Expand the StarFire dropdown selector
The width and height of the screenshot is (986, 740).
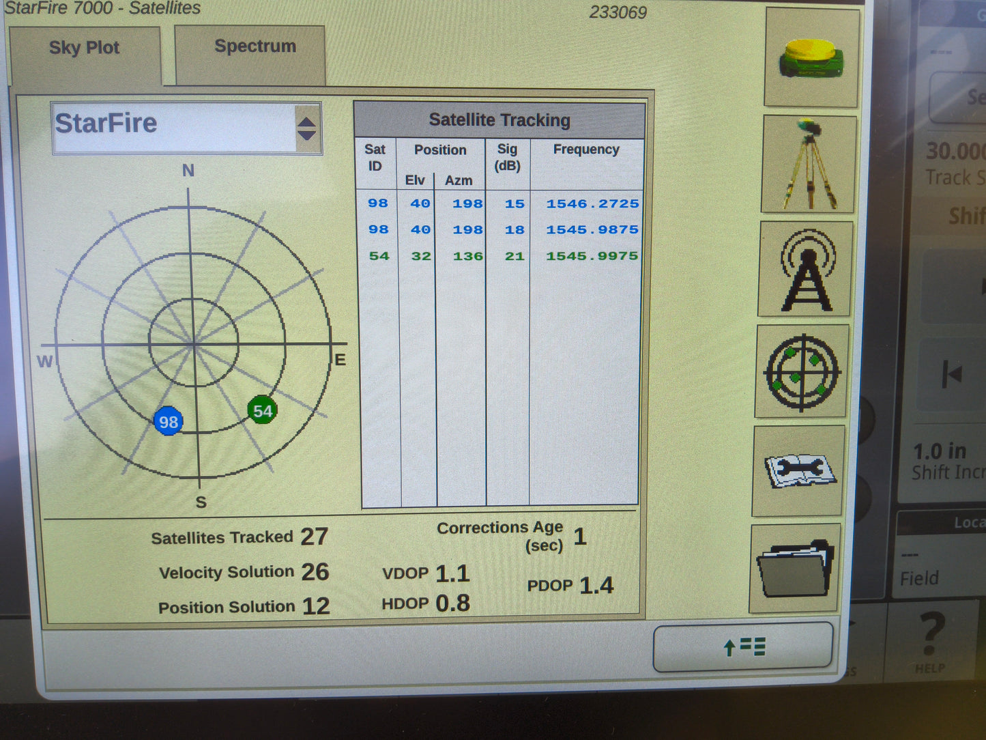(x=186, y=128)
